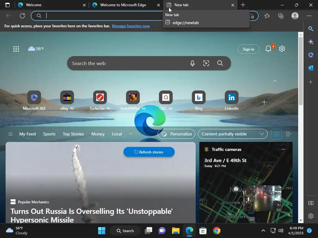Viewport: 318px width, 238px height.
Task: Open the sidebar Search icon
Action: click(x=311, y=29)
